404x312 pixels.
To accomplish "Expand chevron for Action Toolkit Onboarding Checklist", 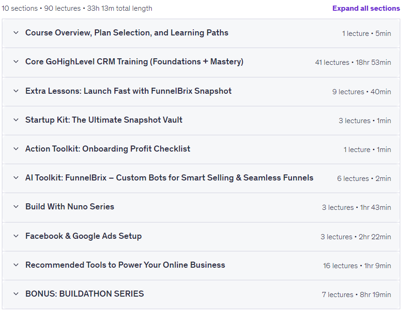I will [16, 149].
